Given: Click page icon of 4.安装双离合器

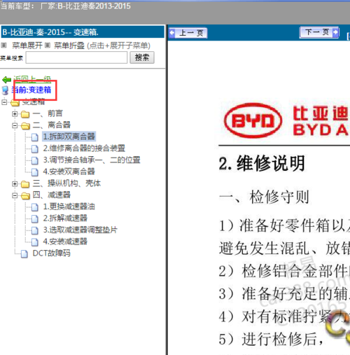Looking at the screenshot, I should click(x=35, y=172).
